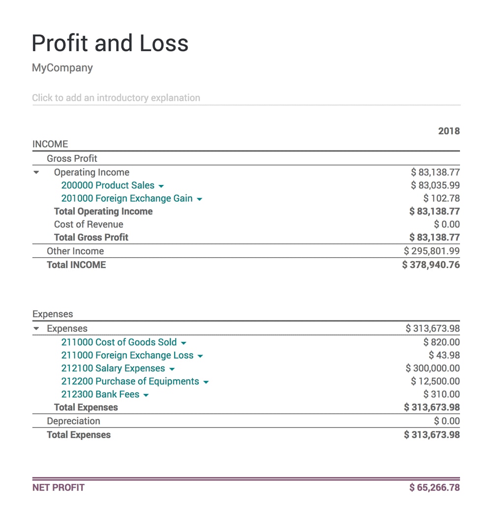Click the MyCompany subtitle
This screenshot has height=517, width=492.
point(62,68)
